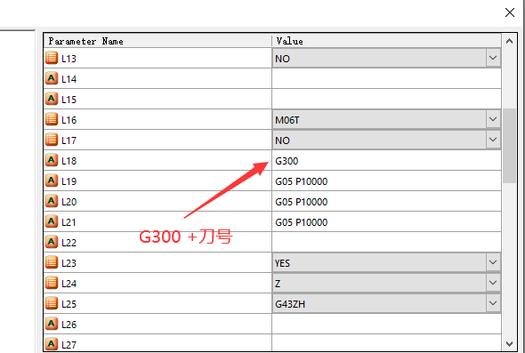525x353 pixels.
Task: Click the vertical scrollbar thumb
Action: point(509,146)
